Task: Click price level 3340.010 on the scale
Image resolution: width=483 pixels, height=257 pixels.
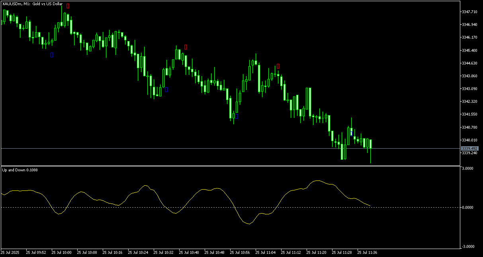Action: pos(469,140)
